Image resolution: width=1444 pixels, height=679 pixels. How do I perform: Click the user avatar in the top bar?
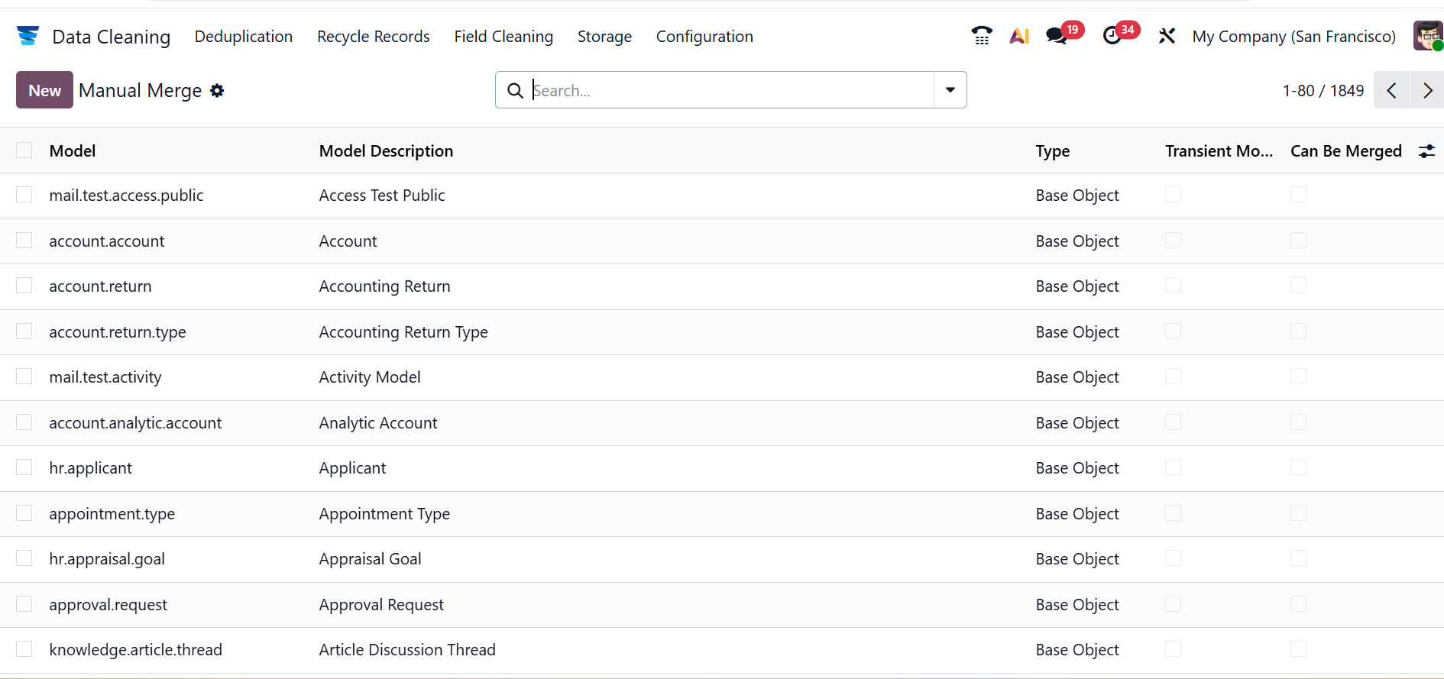(x=1427, y=36)
